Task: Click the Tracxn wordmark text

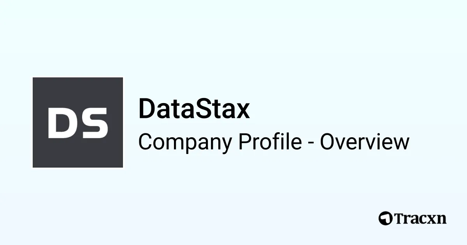Action: pyautogui.click(x=420, y=218)
